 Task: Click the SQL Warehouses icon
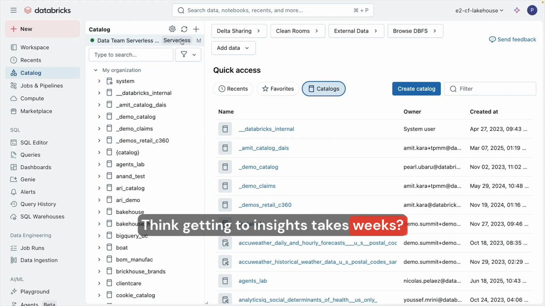(x=14, y=216)
